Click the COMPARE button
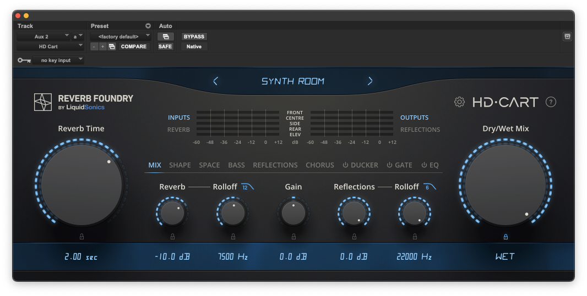The width and height of the screenshot is (587, 296). point(134,47)
